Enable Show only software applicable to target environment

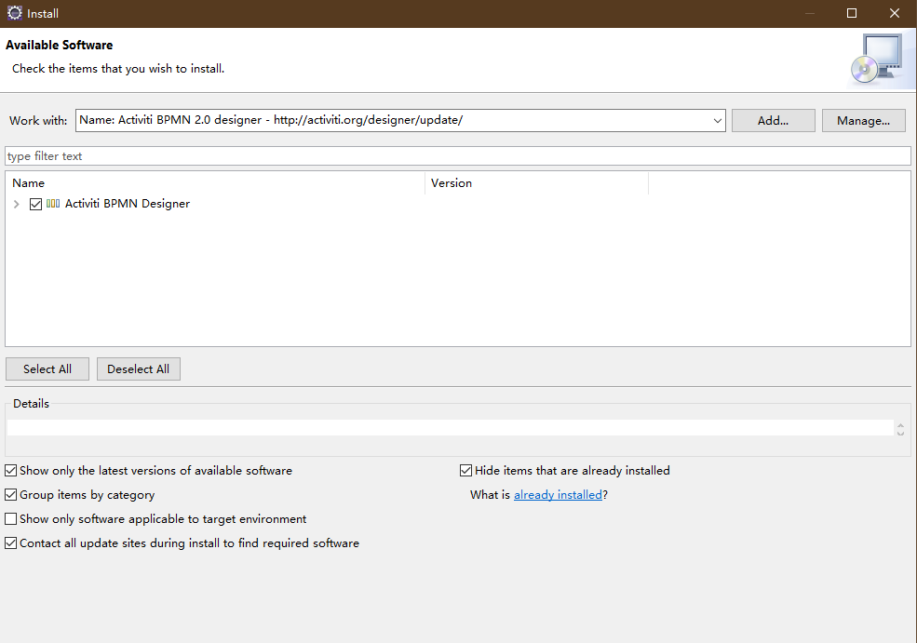10,519
